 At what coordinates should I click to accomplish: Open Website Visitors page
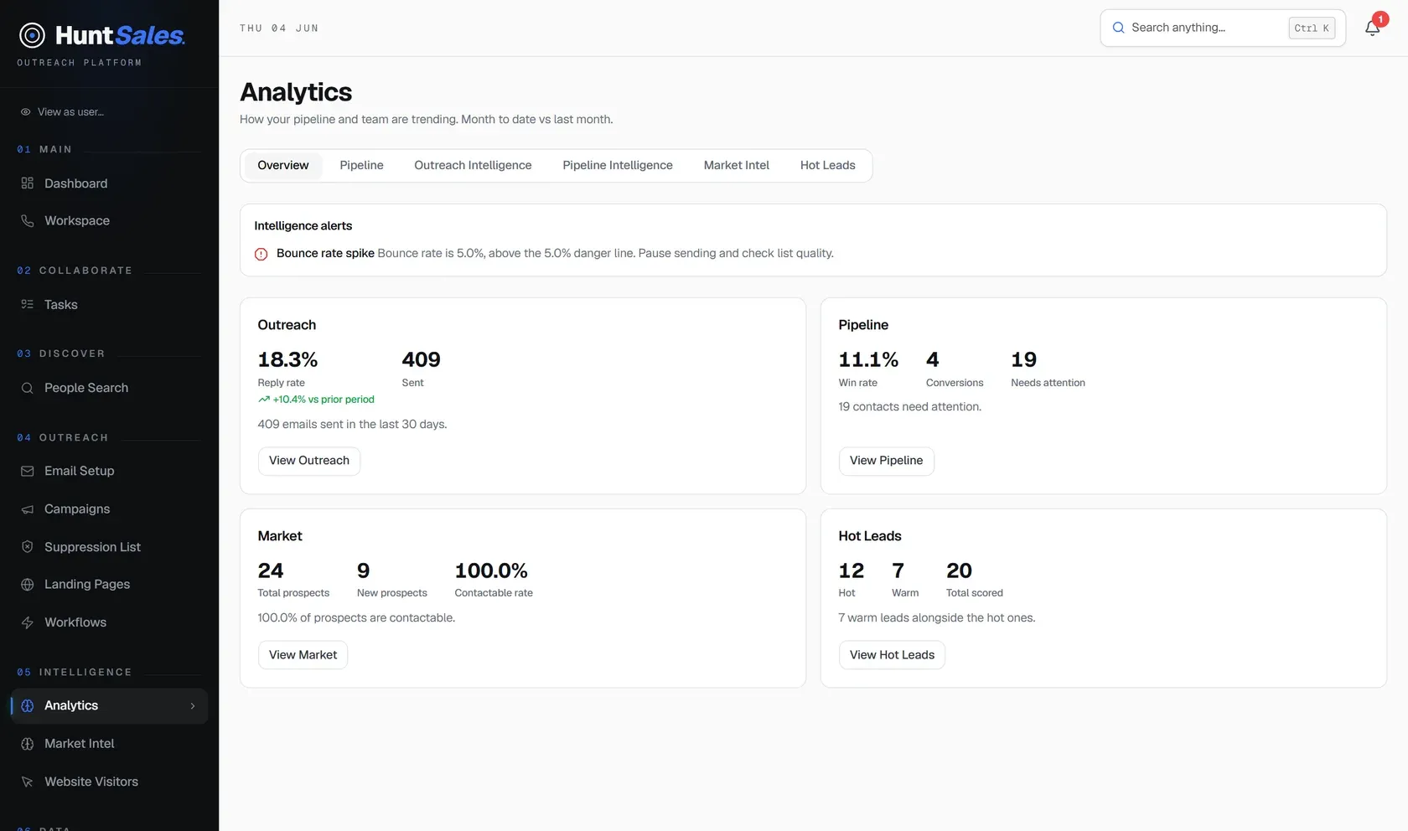pos(109,782)
